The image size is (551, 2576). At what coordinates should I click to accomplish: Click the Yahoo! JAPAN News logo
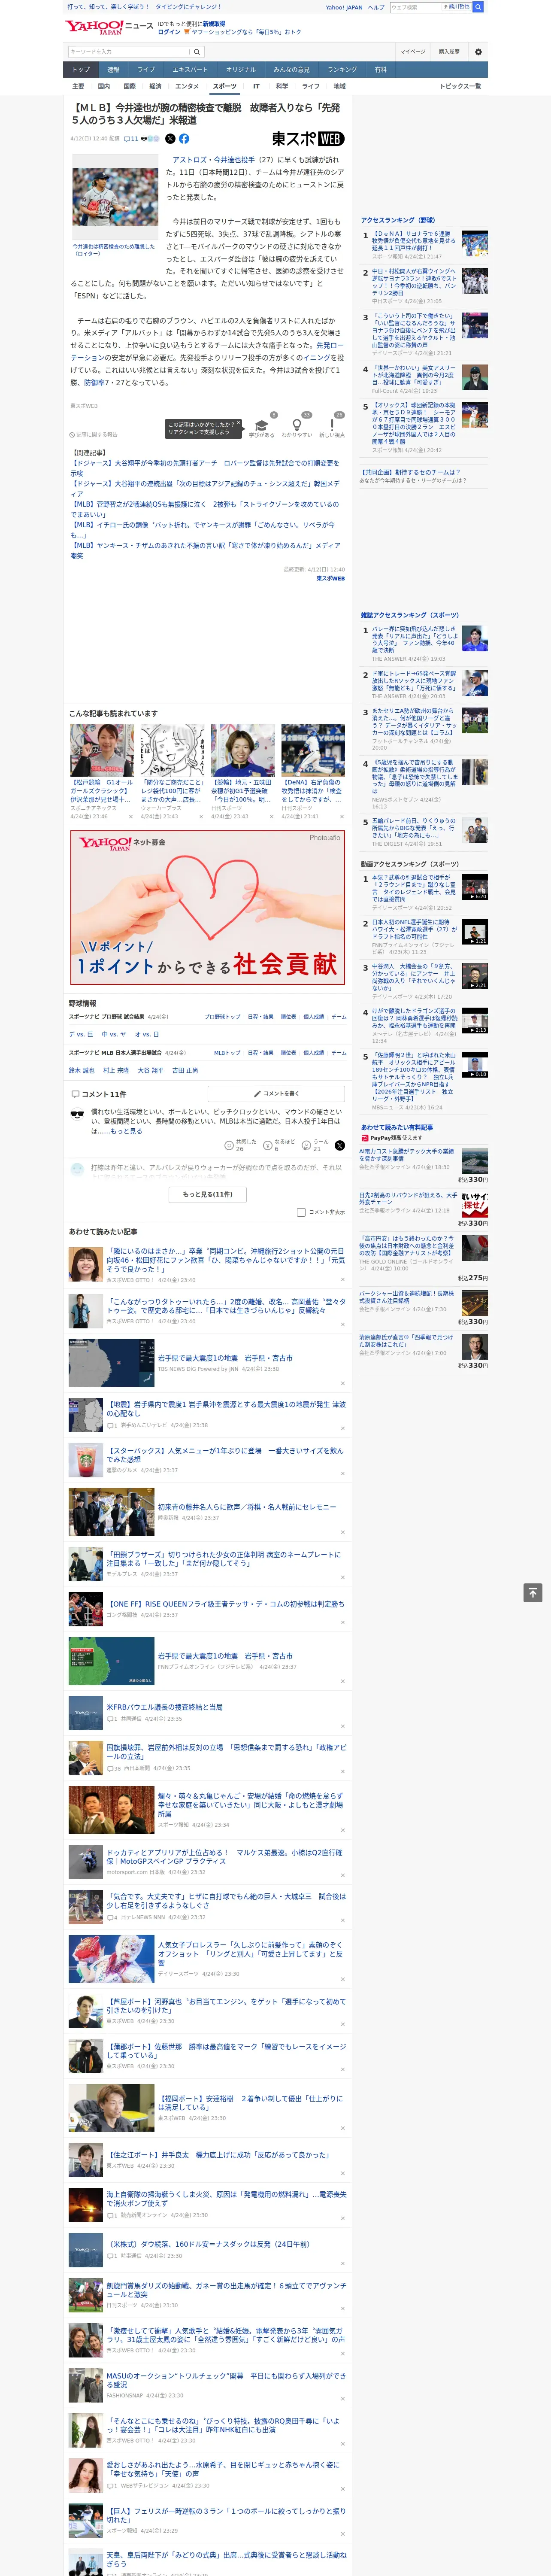click(109, 27)
